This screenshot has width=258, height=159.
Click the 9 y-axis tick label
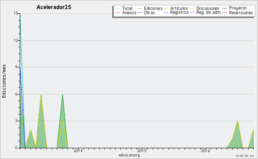click(16, 67)
